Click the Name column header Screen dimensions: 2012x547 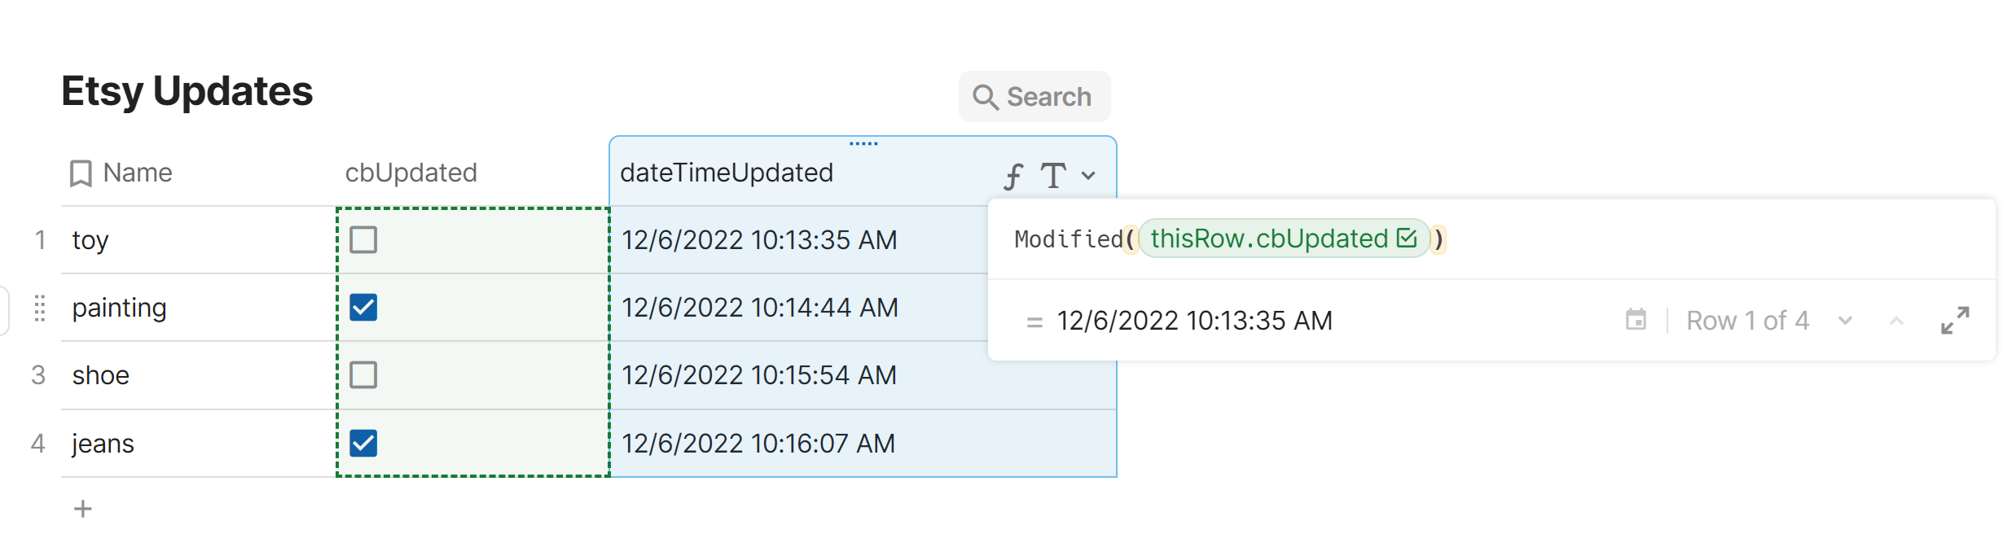tap(138, 173)
